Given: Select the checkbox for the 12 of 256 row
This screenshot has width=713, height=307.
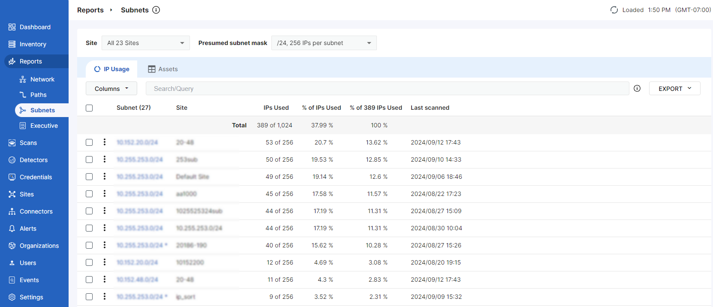Looking at the screenshot, I should coord(89,262).
